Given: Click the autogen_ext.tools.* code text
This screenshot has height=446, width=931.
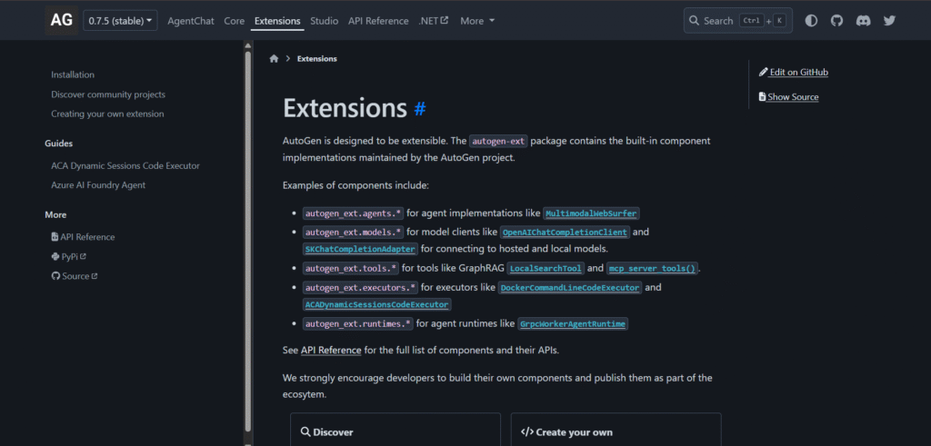Looking at the screenshot, I should pyautogui.click(x=351, y=269).
